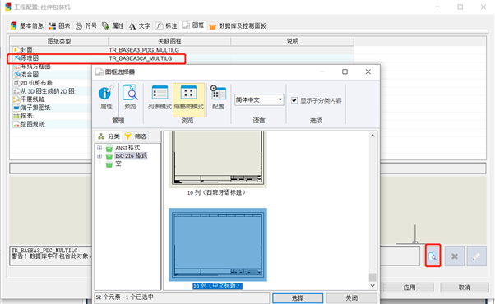Maximize the 图框选择器 dialog

[345, 71]
